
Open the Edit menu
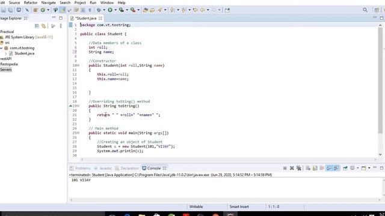(x=2, y=2)
